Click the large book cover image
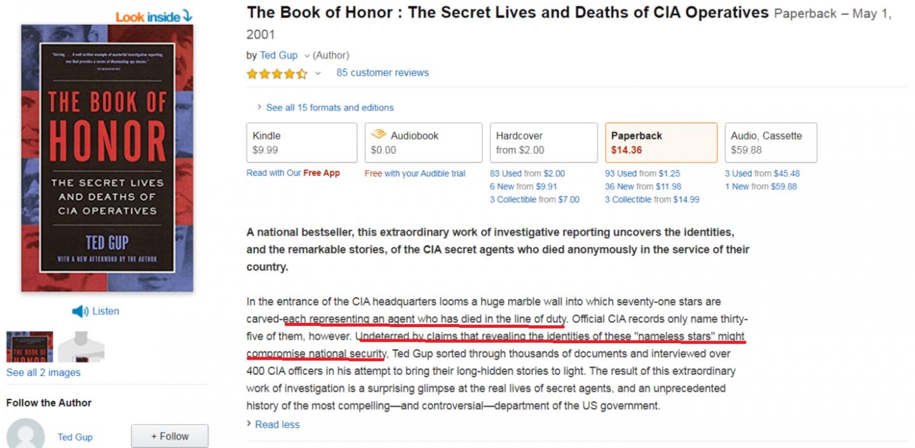Screen dimensions: 915x448 pyautogui.click(x=107, y=158)
